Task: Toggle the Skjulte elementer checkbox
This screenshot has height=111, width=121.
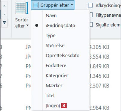Action: click(91, 24)
